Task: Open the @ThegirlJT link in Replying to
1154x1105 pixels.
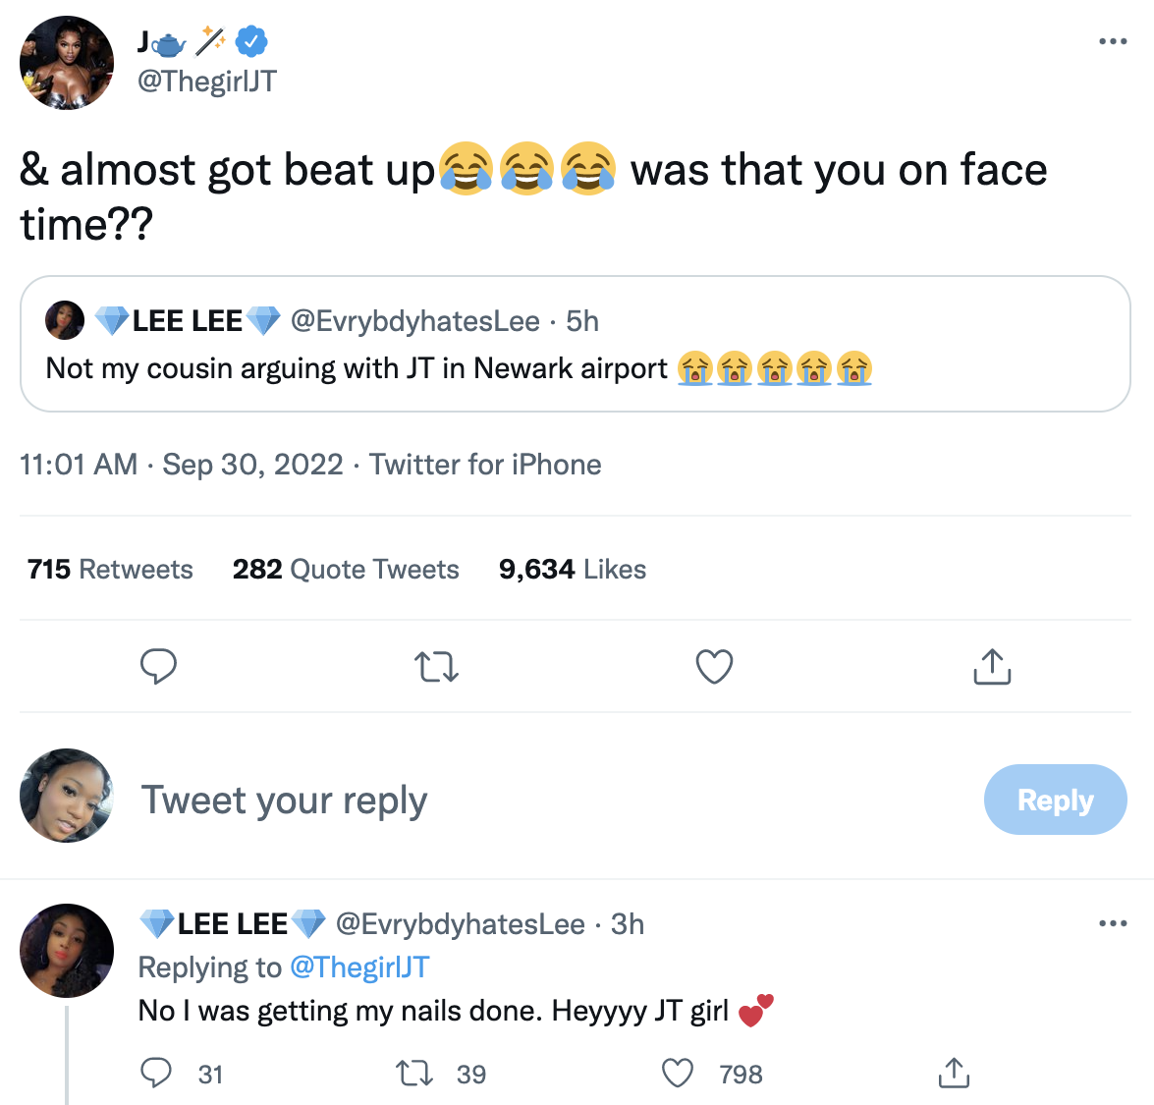Action: (357, 967)
